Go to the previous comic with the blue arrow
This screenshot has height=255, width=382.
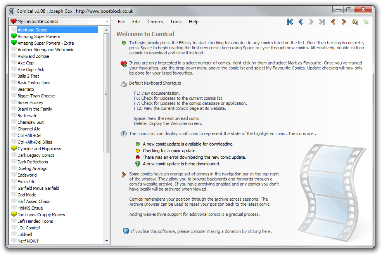301,22
